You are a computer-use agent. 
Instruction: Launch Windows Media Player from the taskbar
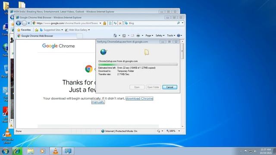point(42,151)
